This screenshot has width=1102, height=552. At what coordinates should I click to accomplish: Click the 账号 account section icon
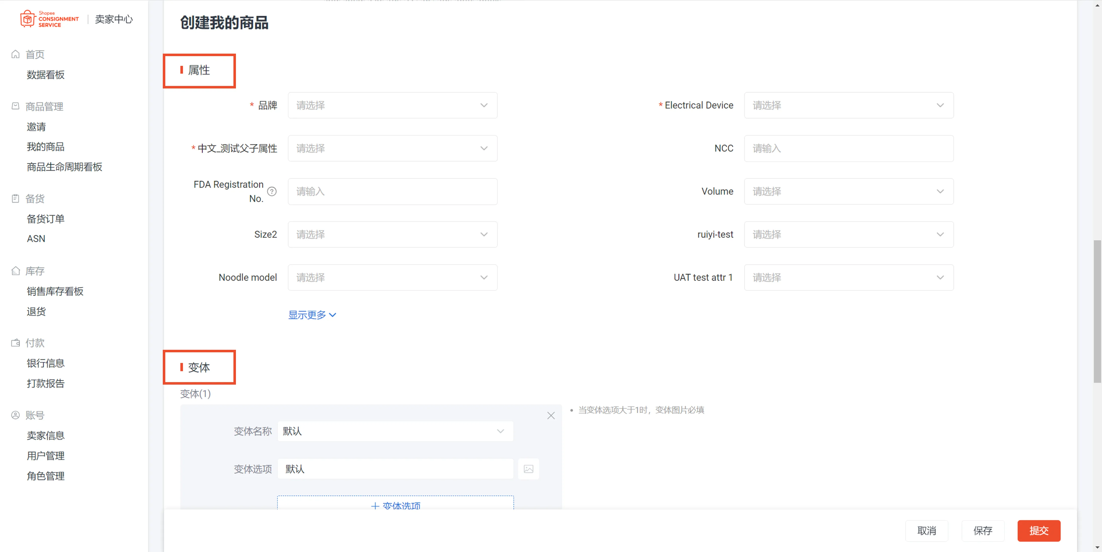(x=15, y=415)
